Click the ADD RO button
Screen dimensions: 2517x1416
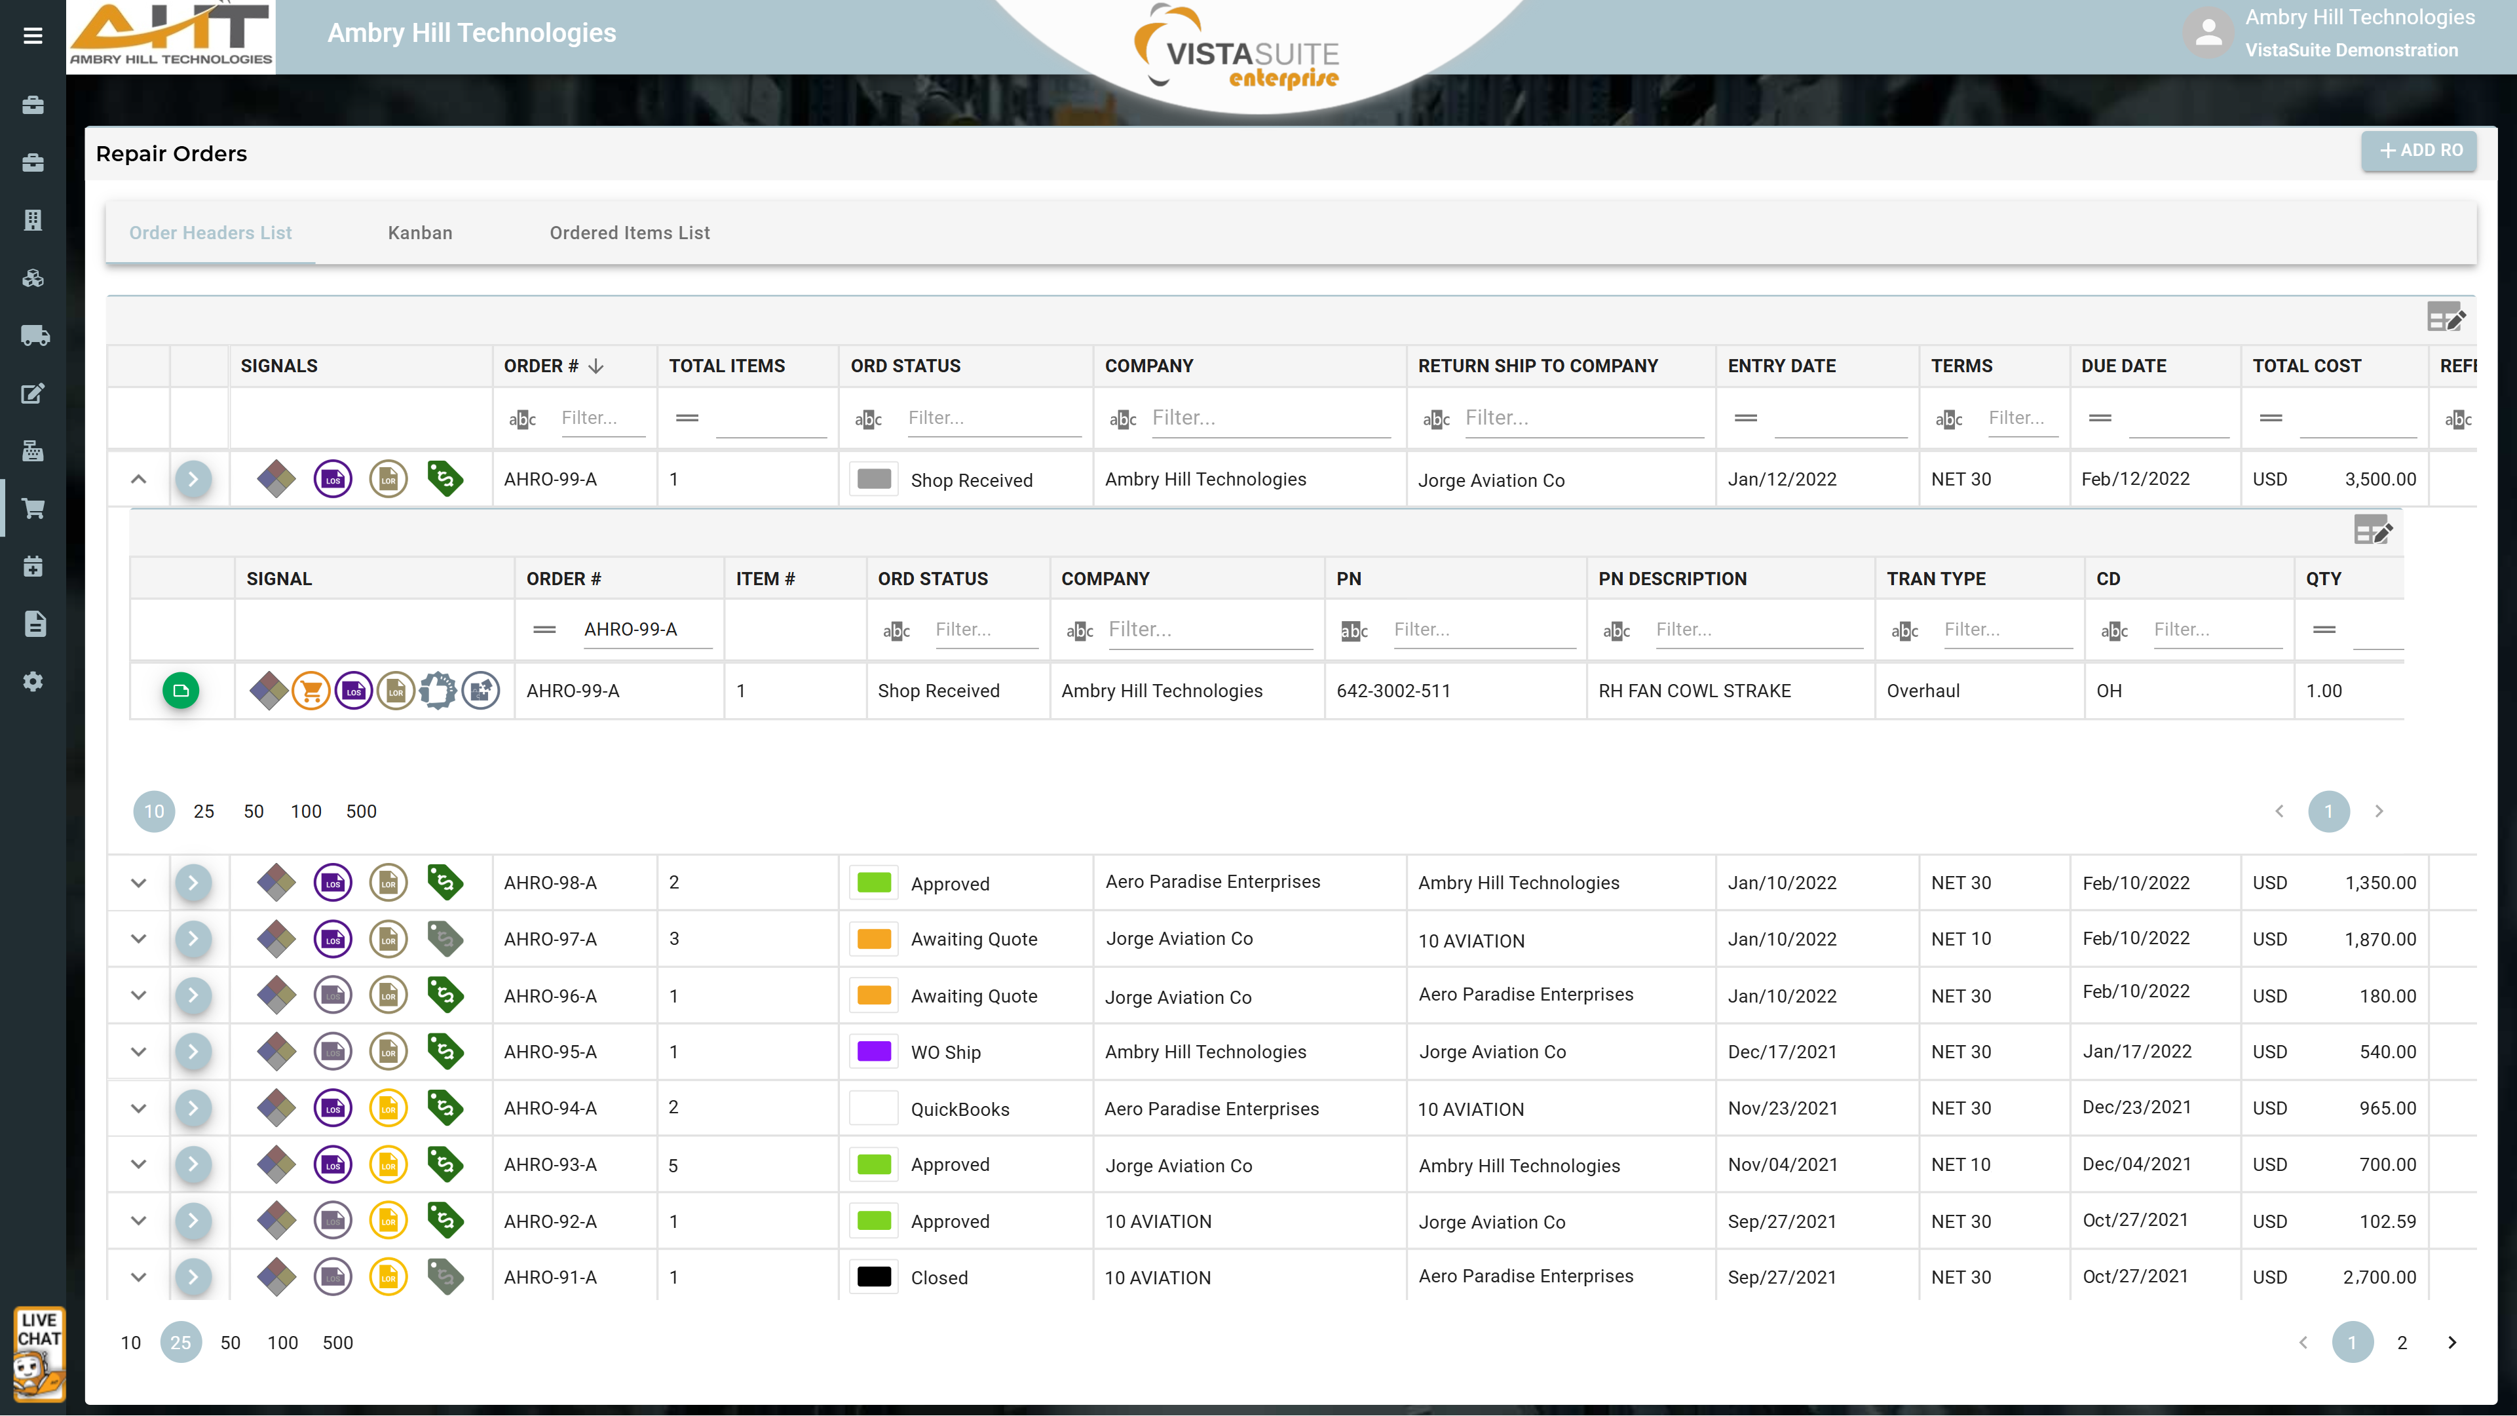click(x=2419, y=151)
